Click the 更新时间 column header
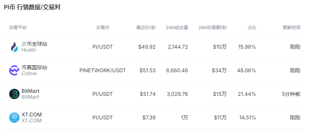The height and width of the screenshot is (133, 309). pyautogui.click(x=291, y=27)
